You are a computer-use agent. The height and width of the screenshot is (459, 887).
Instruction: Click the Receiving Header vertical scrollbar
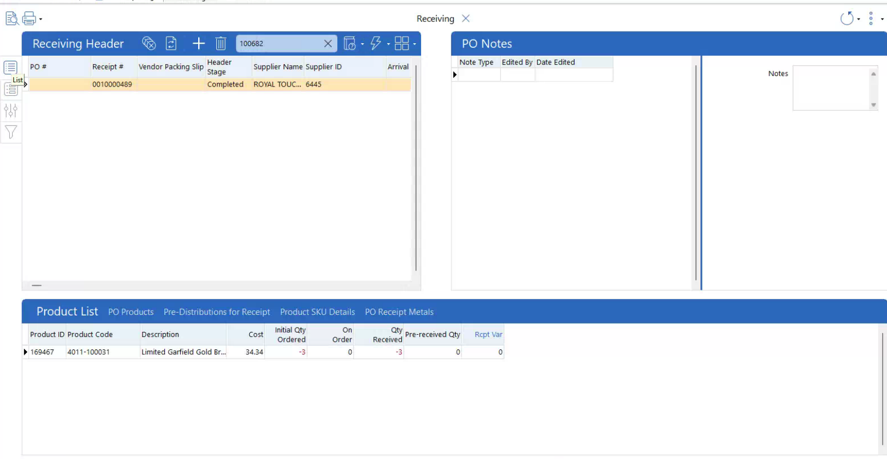416,167
